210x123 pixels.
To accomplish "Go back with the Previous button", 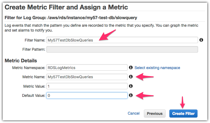I will click(155, 114).
